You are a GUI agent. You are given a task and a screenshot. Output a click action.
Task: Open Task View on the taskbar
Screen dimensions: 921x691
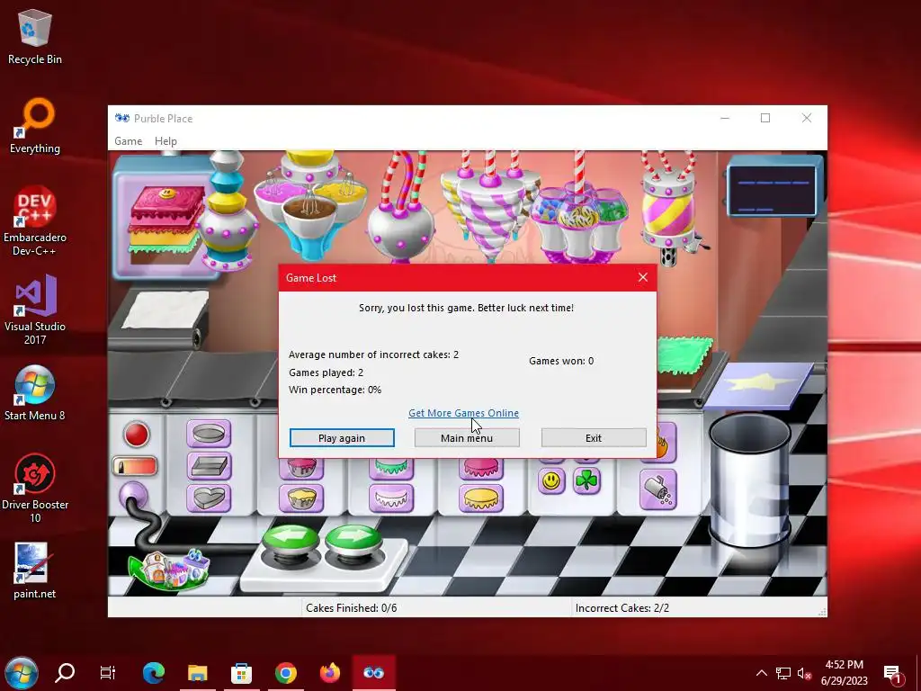pyautogui.click(x=108, y=673)
